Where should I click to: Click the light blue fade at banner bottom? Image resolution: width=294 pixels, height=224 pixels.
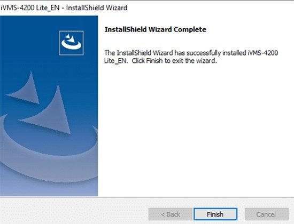coord(49,189)
